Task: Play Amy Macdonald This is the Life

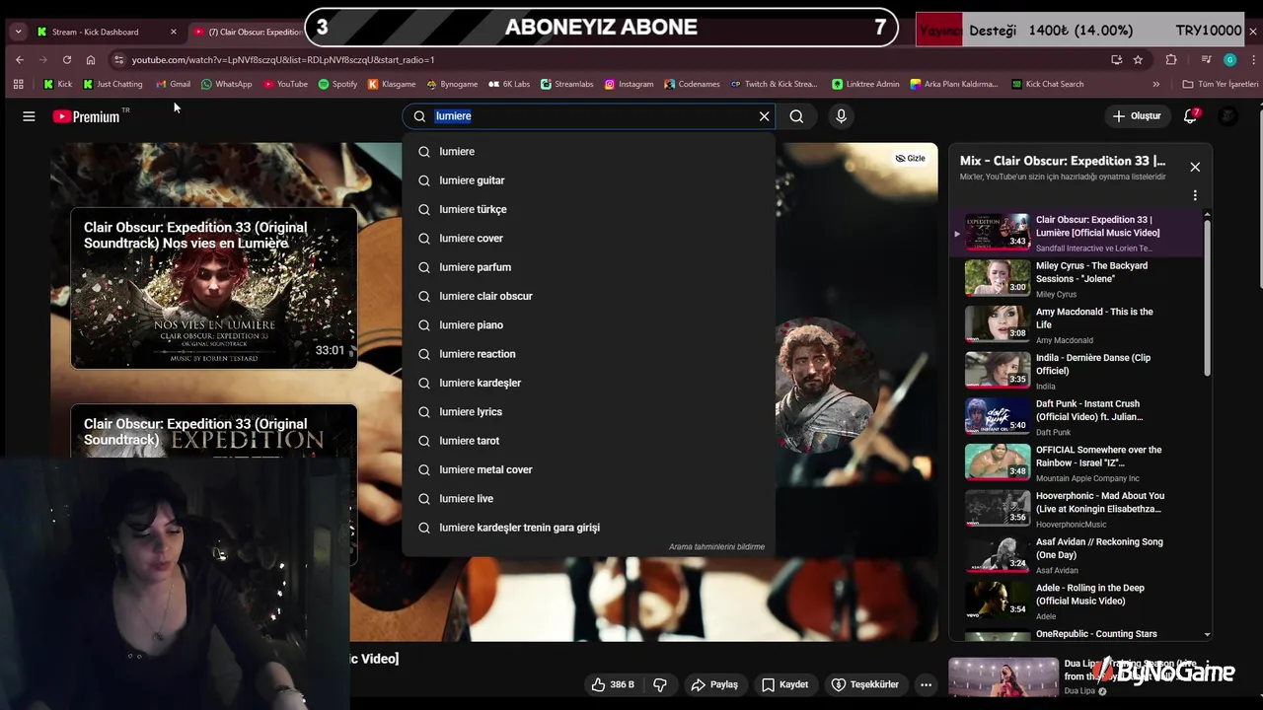Action: click(1076, 325)
